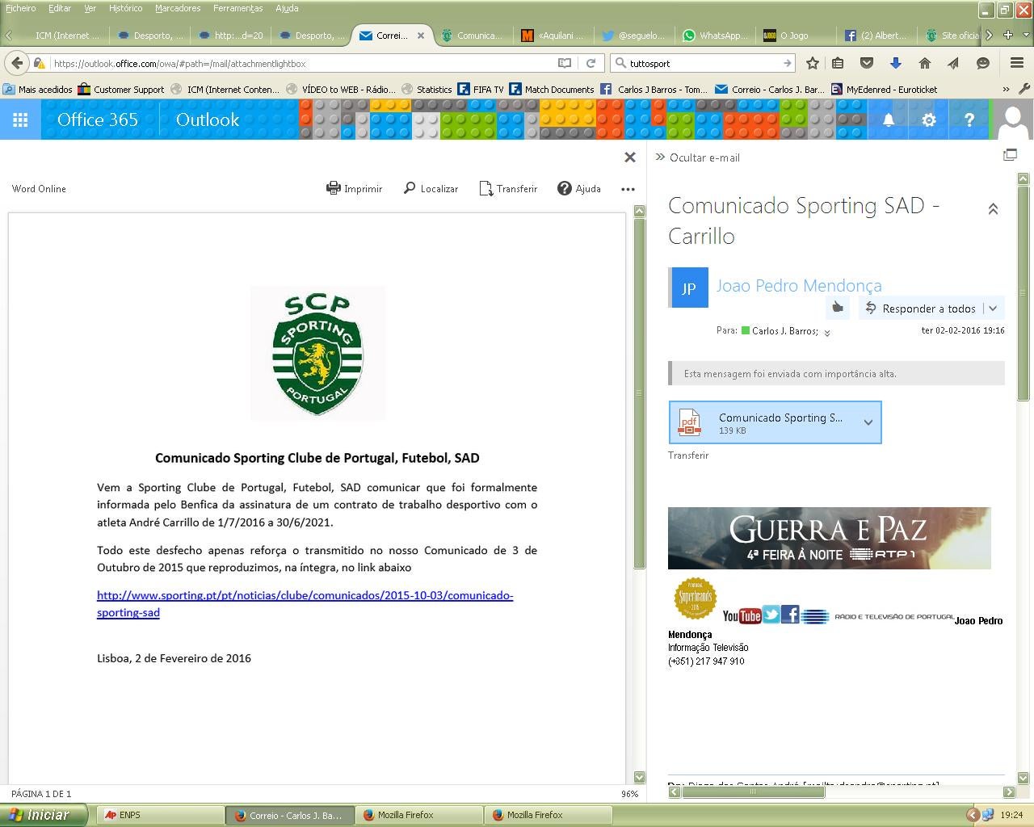
Task: Open Outlook settings gear icon
Action: tap(929, 120)
